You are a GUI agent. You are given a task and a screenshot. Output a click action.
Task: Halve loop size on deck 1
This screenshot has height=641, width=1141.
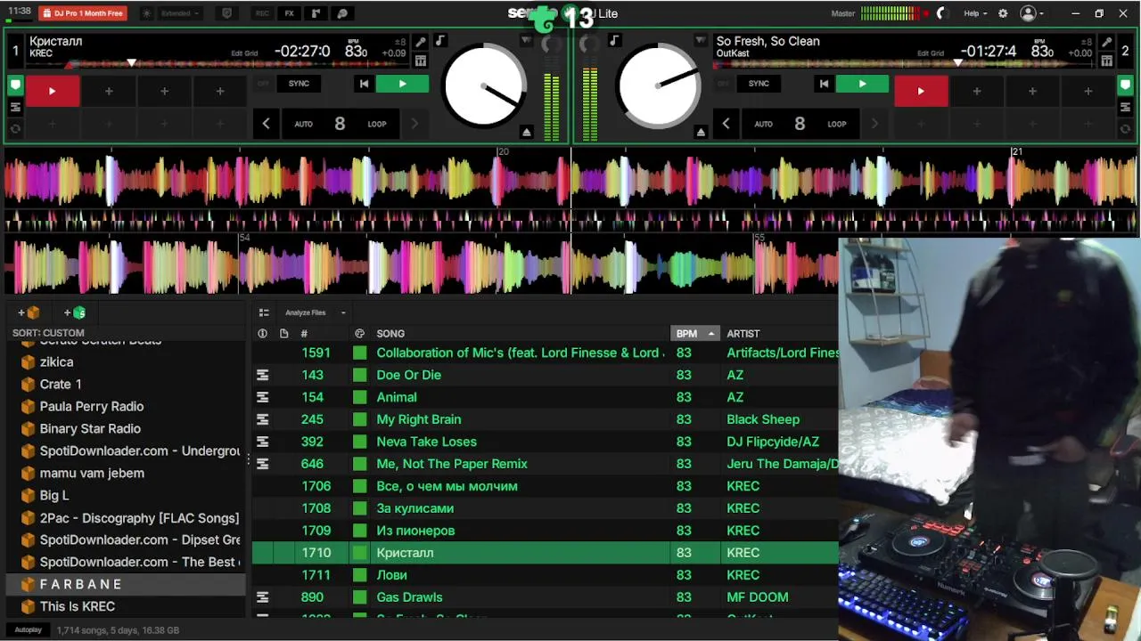click(266, 124)
